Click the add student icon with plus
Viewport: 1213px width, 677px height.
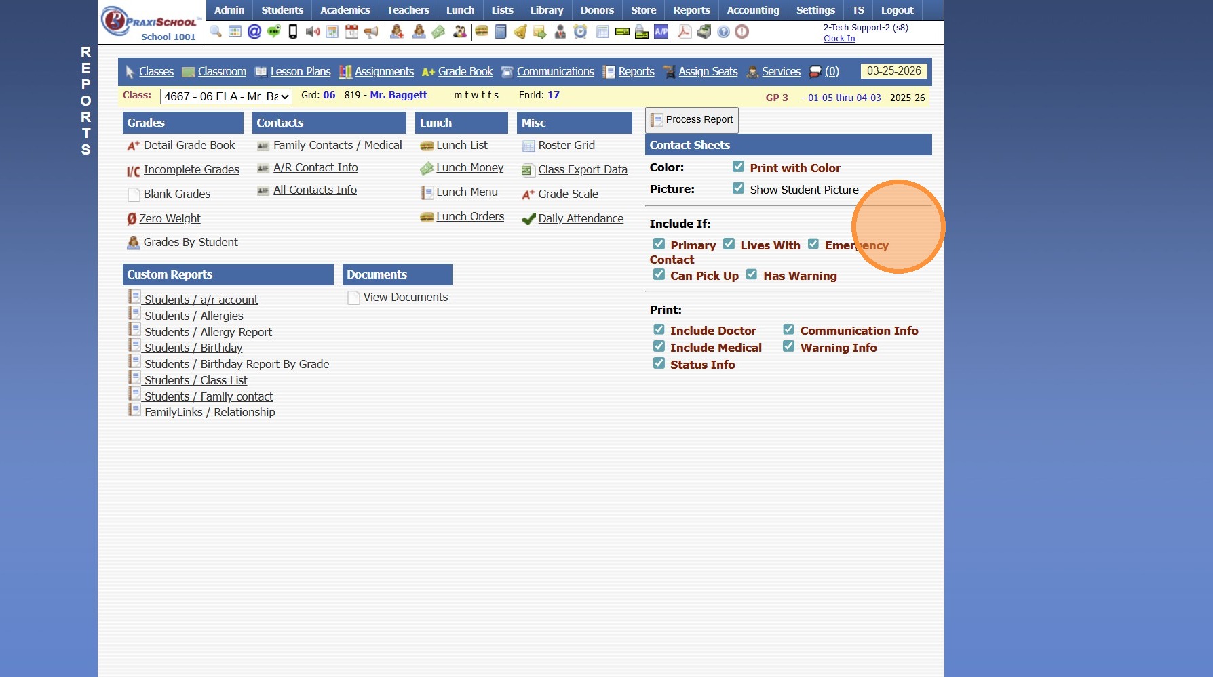pyautogui.click(x=397, y=32)
